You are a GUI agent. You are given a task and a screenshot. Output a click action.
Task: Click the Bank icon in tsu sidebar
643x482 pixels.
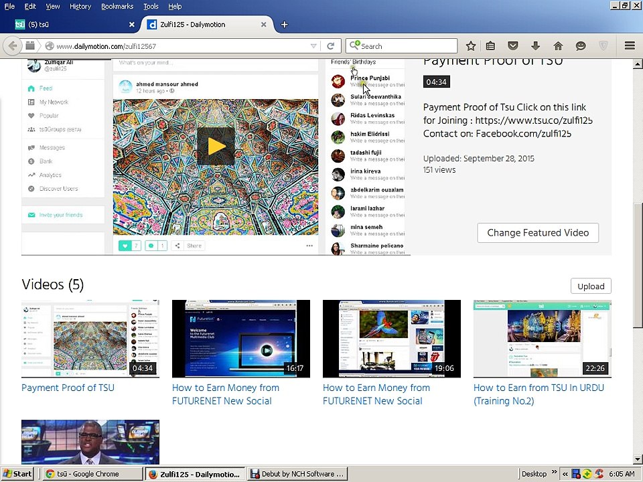pos(31,161)
